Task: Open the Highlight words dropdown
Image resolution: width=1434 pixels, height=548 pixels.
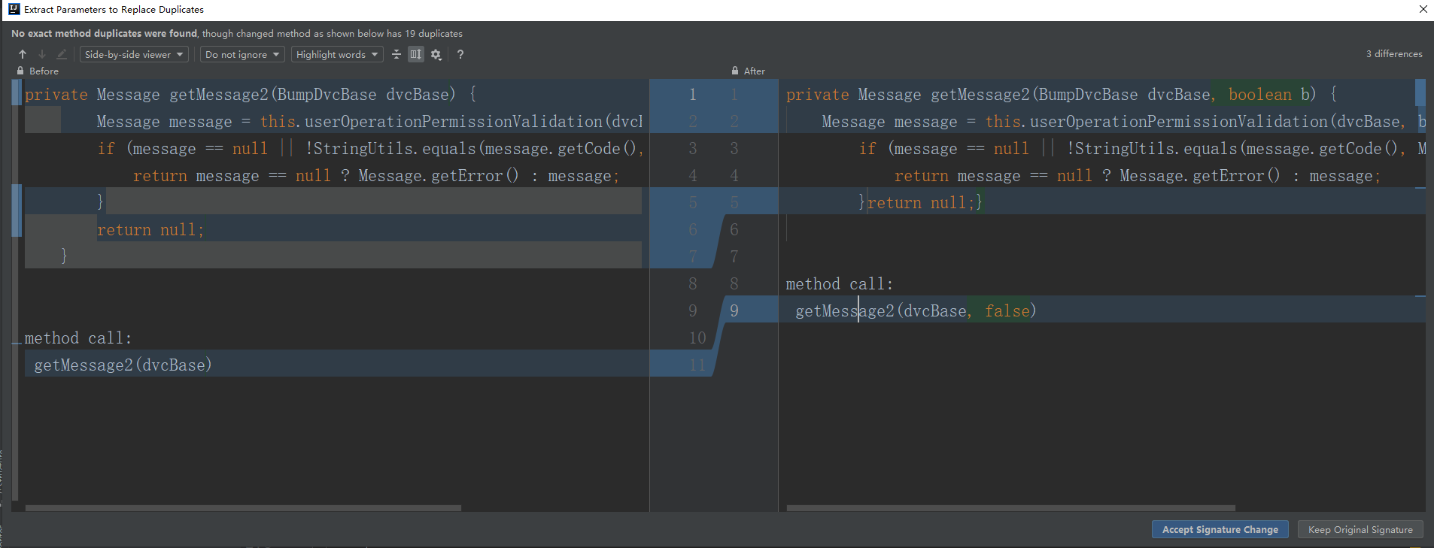Action: coord(337,54)
